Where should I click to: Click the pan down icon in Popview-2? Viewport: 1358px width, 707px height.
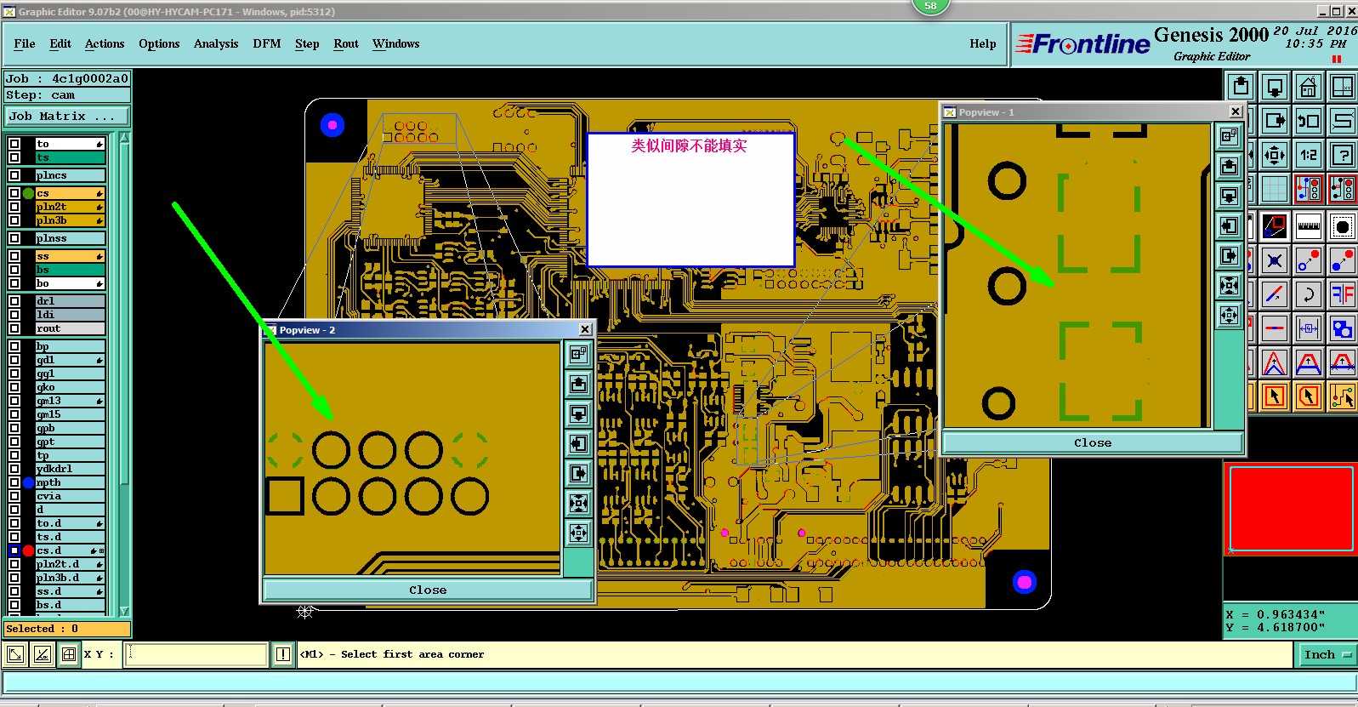pyautogui.click(x=578, y=413)
